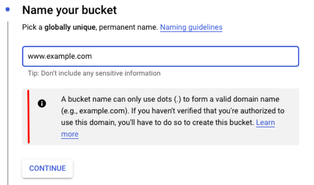This screenshot has height=185, width=314.
Task: Click the word "Pick" in the description
Action: pos(29,28)
